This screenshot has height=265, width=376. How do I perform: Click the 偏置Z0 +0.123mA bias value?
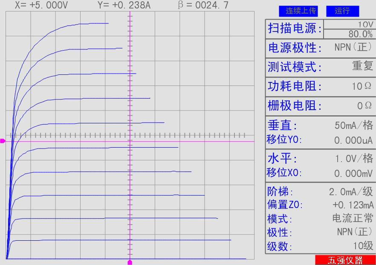pos(353,205)
